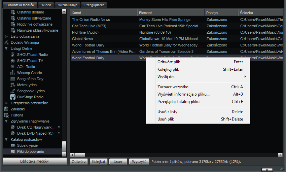Click the Nigdy nie odtwarzane icon
Image resolution: width=286 pixels, height=172 pixels.
coord(13,24)
